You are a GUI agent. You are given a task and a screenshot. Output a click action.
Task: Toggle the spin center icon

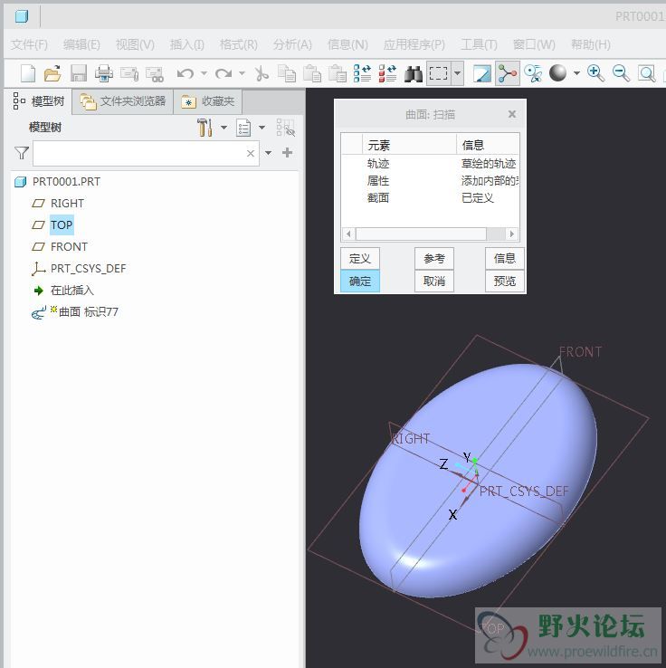(x=508, y=73)
